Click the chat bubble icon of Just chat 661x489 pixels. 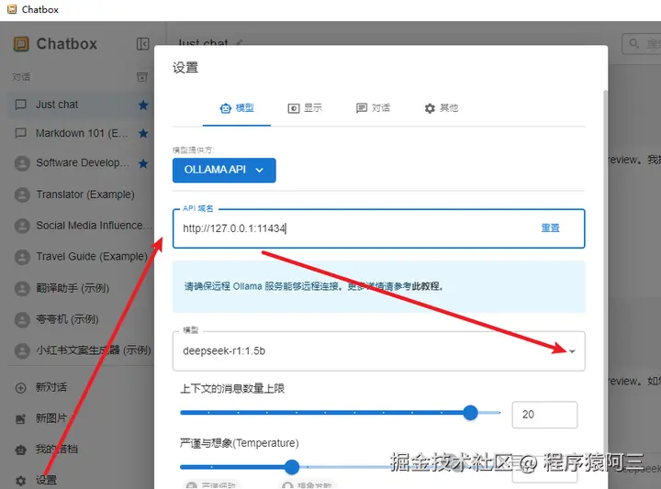[x=20, y=105]
